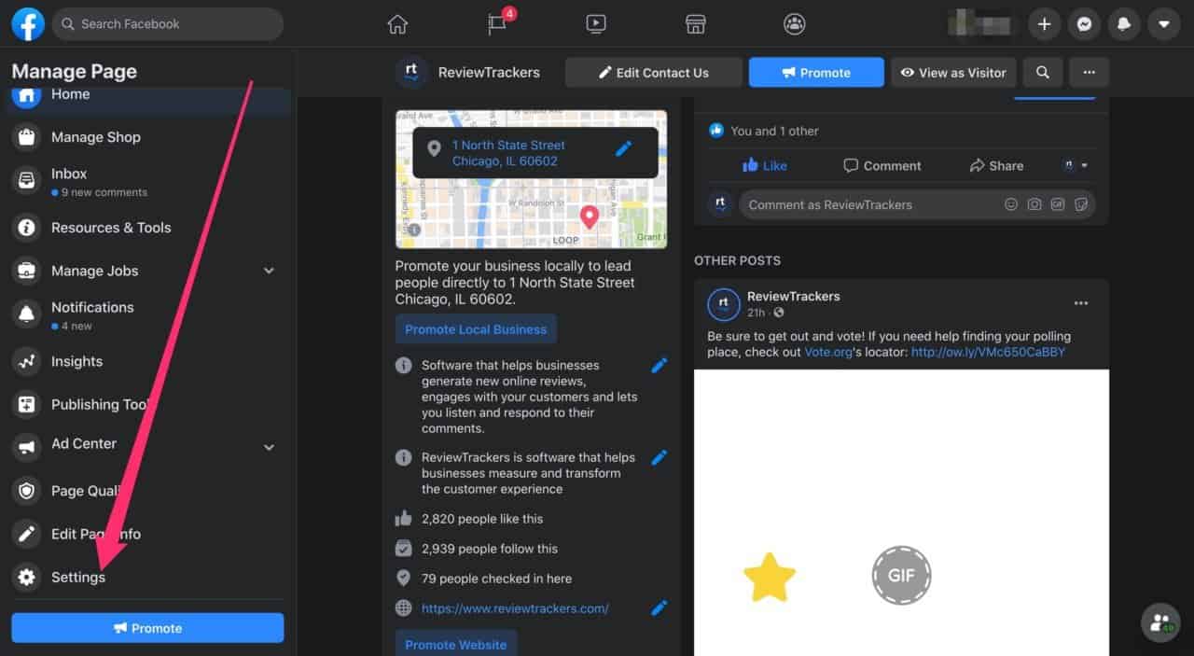Open the Inbox section with new comments
Screen dimensions: 1194x656
point(68,174)
